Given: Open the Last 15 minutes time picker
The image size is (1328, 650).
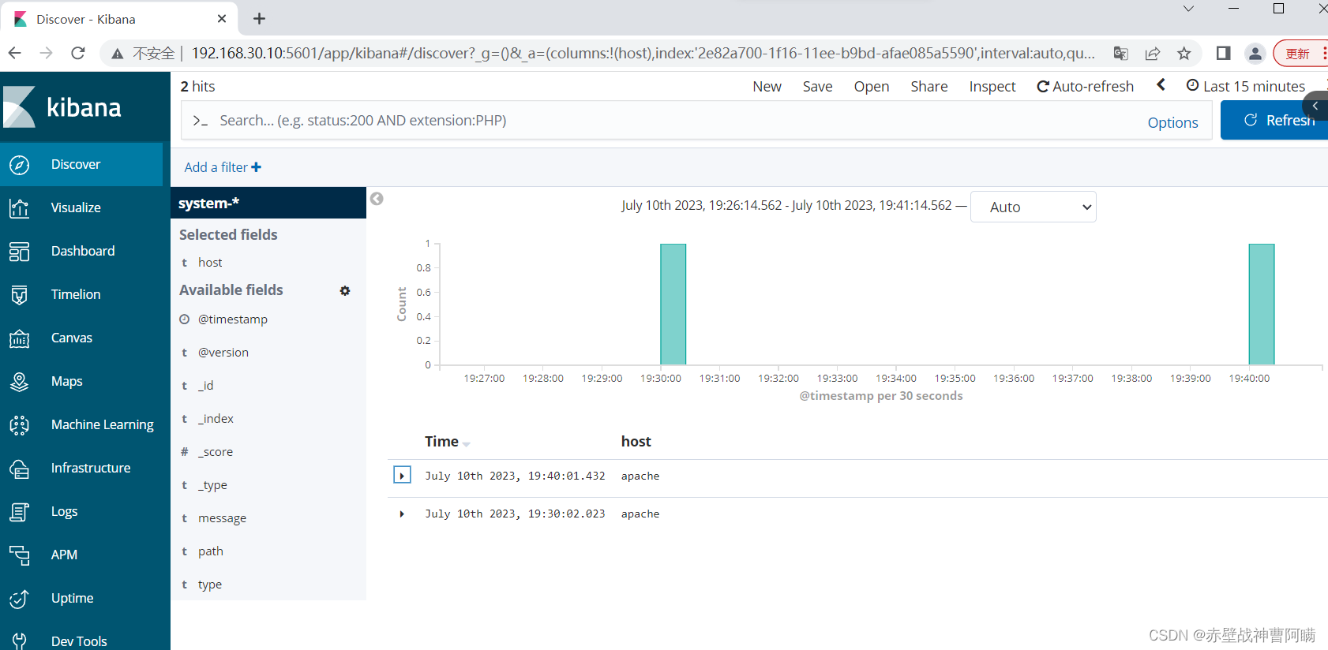Looking at the screenshot, I should 1246,86.
